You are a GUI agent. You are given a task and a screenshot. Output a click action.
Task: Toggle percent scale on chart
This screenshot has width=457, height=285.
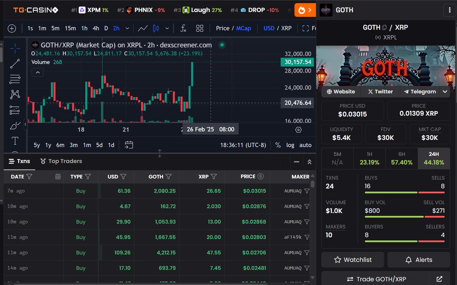coord(278,145)
